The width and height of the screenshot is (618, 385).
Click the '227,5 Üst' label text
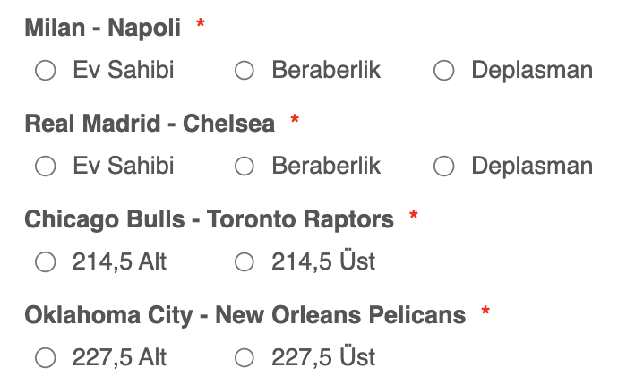pyautogui.click(x=323, y=357)
